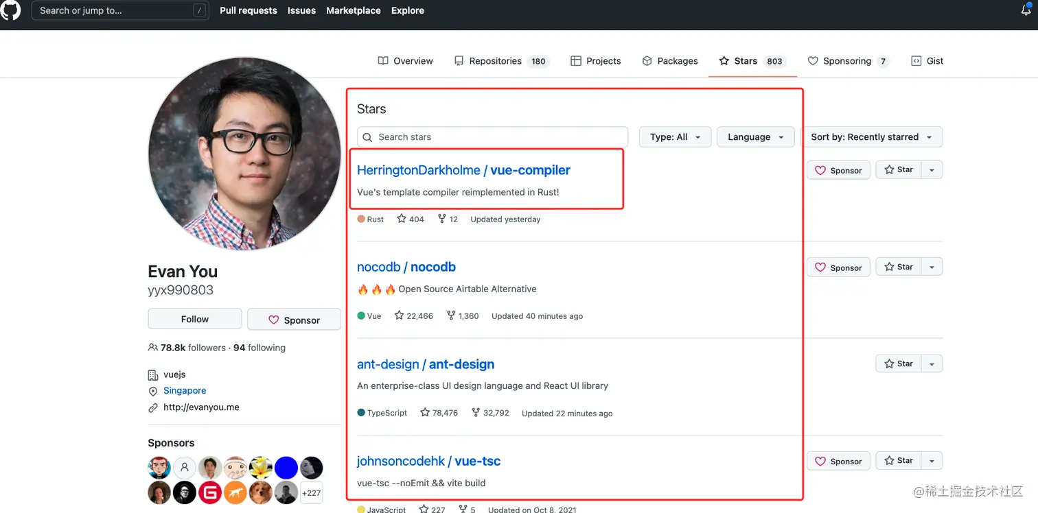Viewport: 1038px width, 513px height.
Task: Open johnsoncodehk / vue-tsc repository link
Action: 428,461
